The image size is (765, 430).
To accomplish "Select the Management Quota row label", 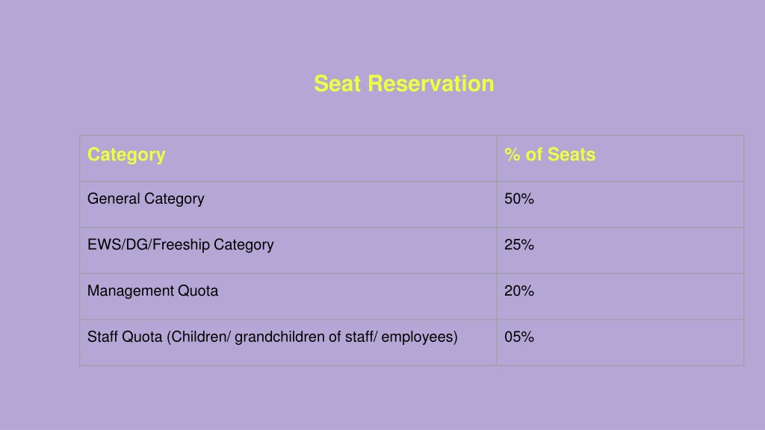I will pos(152,291).
